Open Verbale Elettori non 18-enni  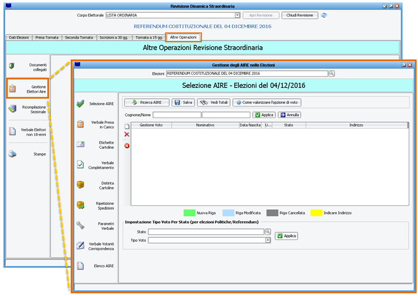(x=12, y=131)
